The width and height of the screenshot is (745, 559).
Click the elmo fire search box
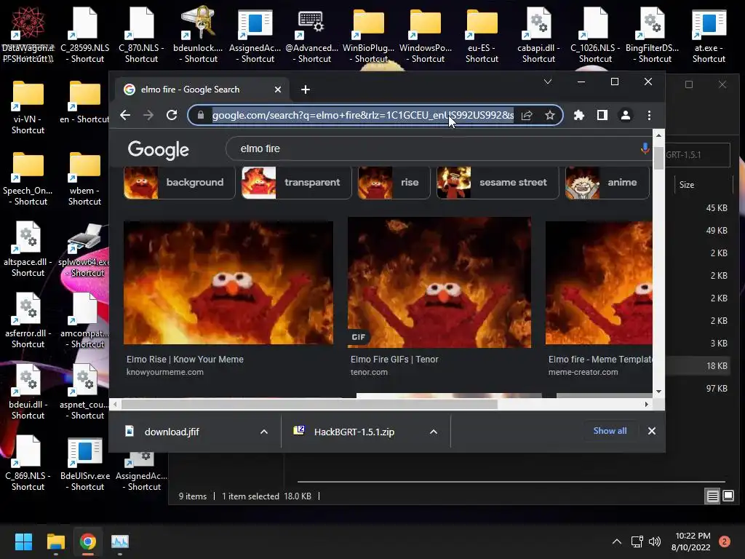click(x=437, y=148)
